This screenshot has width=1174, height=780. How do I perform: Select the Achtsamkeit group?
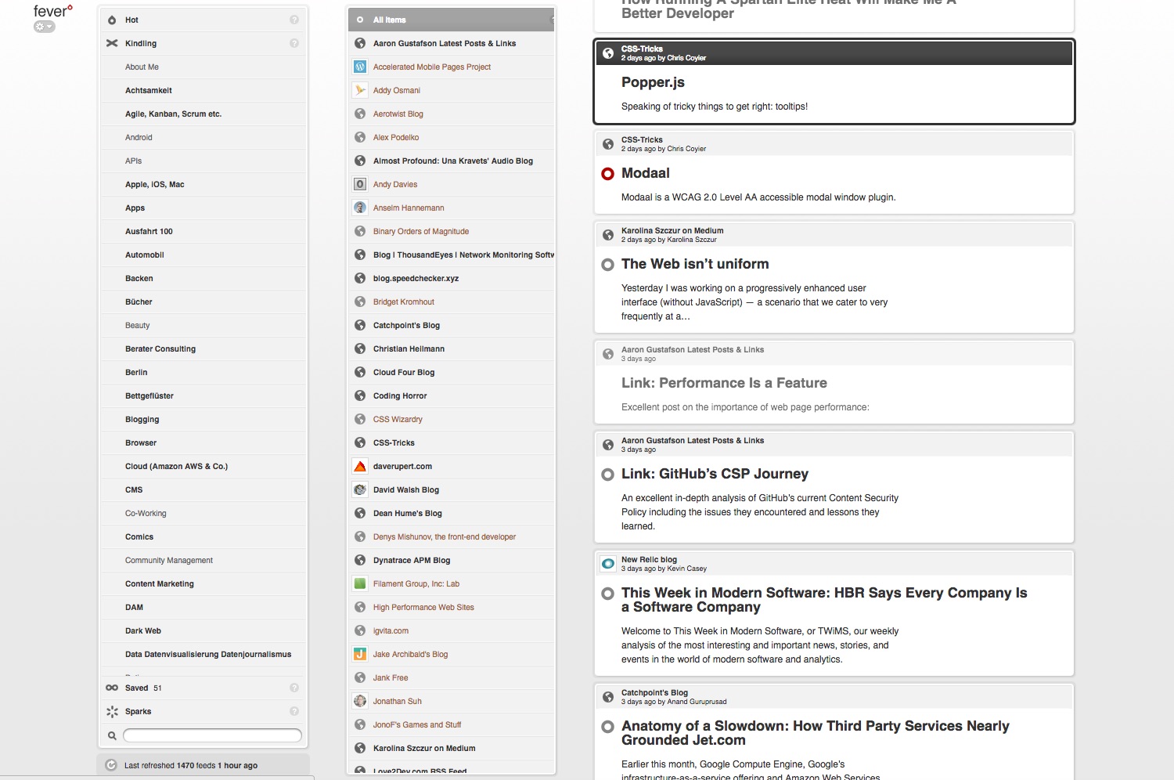203,90
